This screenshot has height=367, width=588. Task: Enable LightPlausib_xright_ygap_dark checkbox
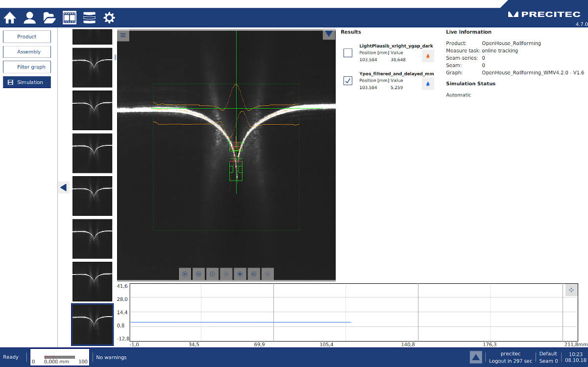(348, 53)
